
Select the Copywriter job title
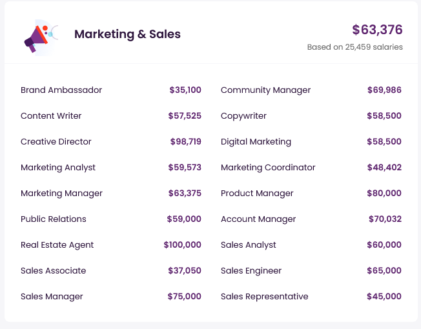click(243, 116)
